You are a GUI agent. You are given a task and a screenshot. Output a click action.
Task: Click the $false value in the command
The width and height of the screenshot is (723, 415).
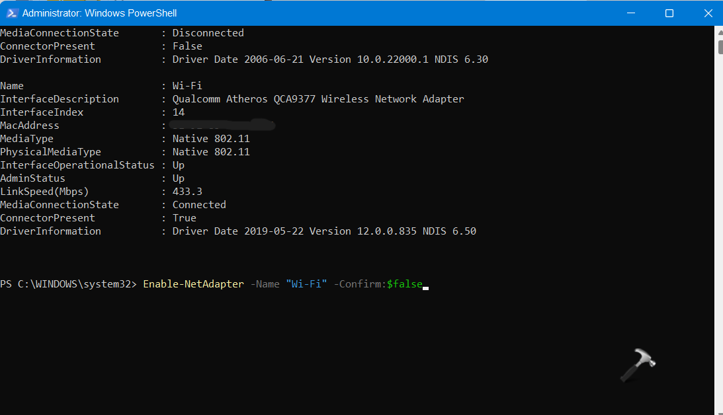pyautogui.click(x=404, y=284)
